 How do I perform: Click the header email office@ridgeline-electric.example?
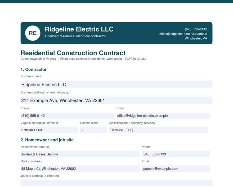click(x=183, y=34)
